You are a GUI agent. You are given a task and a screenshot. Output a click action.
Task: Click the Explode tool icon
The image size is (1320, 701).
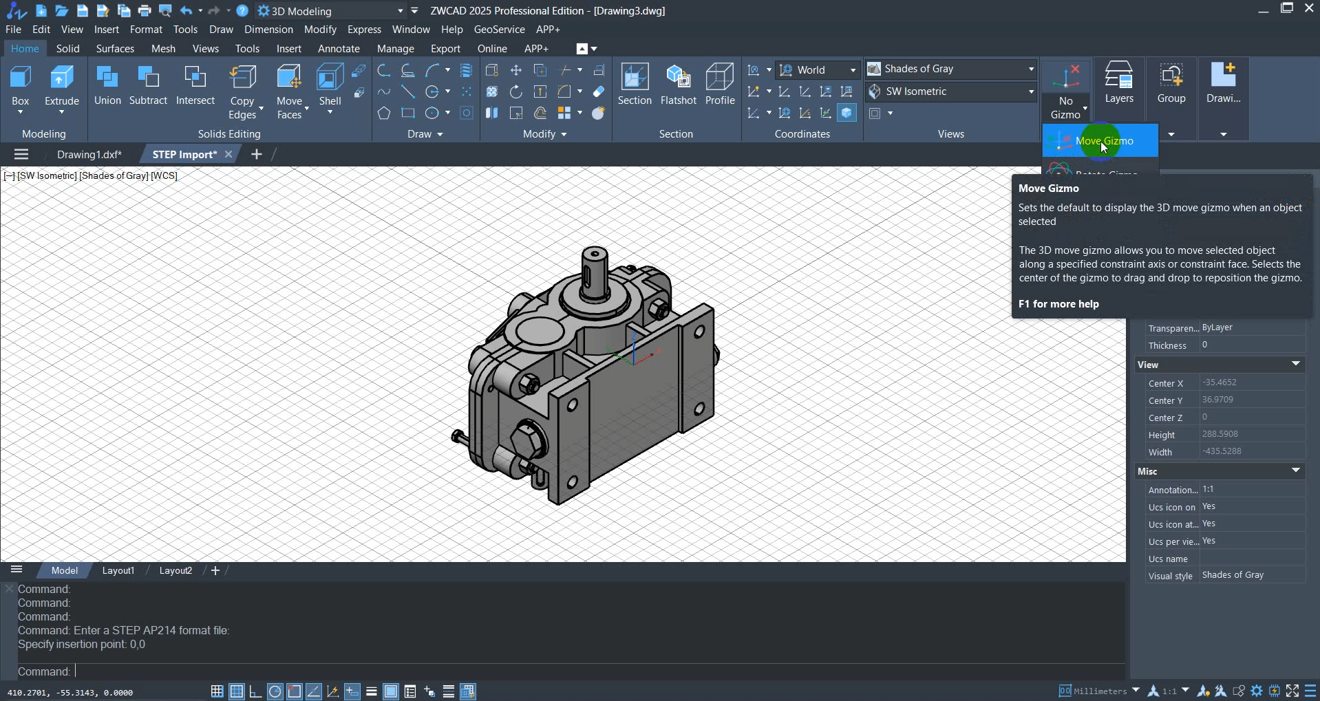pyautogui.click(x=598, y=113)
